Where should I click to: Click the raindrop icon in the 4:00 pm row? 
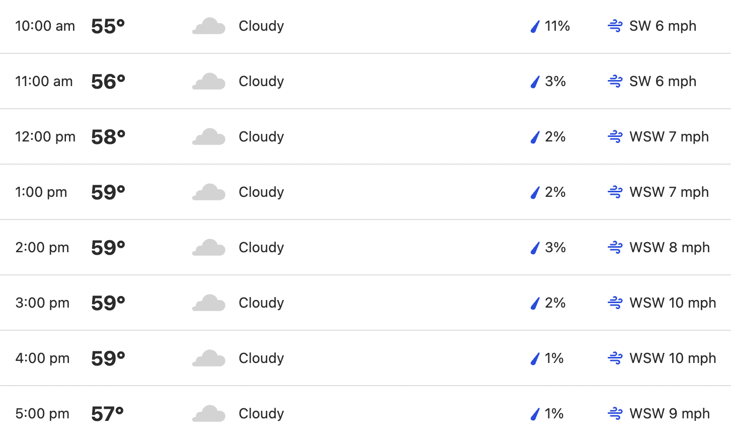(x=535, y=358)
